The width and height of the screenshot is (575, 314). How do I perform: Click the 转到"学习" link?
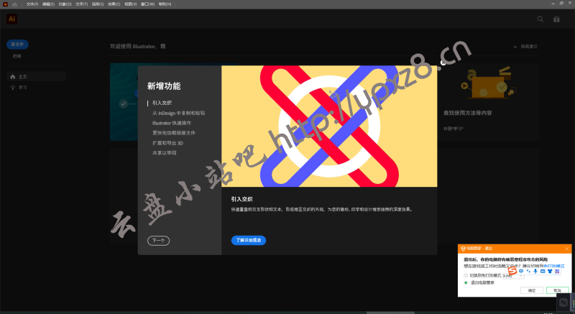[x=454, y=129]
